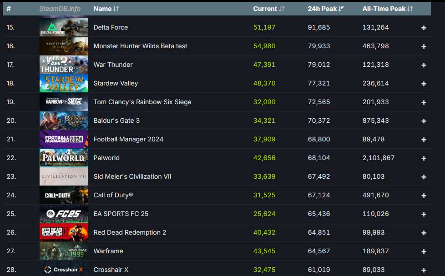445x276 pixels.
Task: Click the plus icon for Palworld row
Action: pos(424,158)
